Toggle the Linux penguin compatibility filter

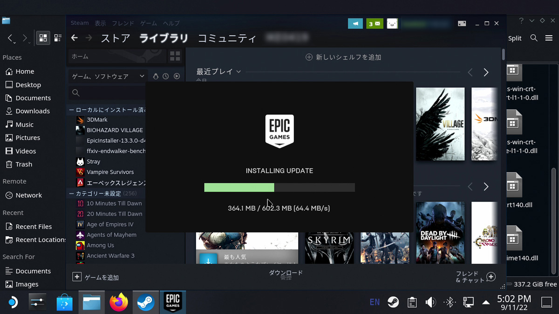156,76
